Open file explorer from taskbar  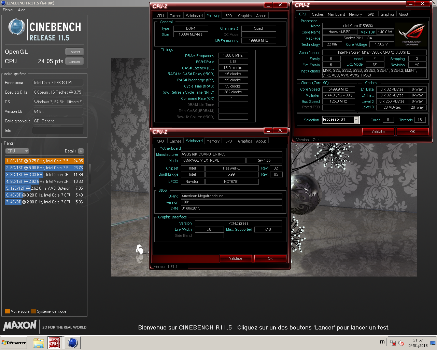39,343
